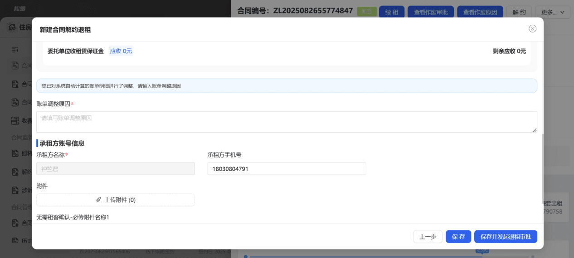Viewport: 574px width, 258px height.
Task: Click the 查看作废原因 button
Action: (480, 12)
